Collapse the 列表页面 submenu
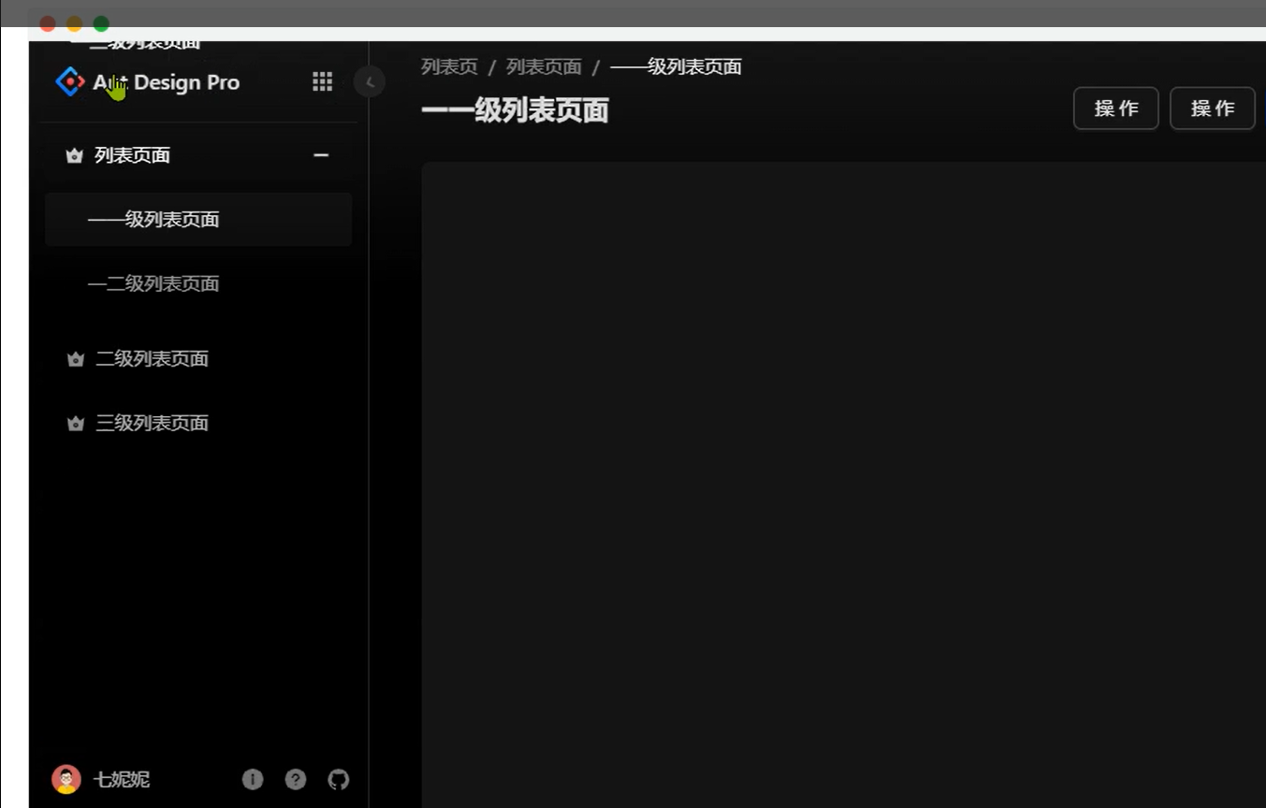 pos(321,155)
